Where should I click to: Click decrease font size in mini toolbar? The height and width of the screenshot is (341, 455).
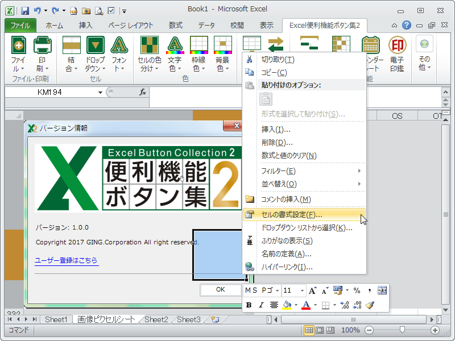click(x=325, y=290)
